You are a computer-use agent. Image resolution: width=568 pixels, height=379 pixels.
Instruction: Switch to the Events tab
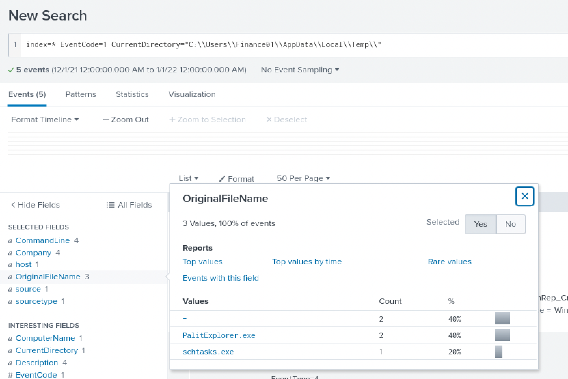pyautogui.click(x=27, y=94)
